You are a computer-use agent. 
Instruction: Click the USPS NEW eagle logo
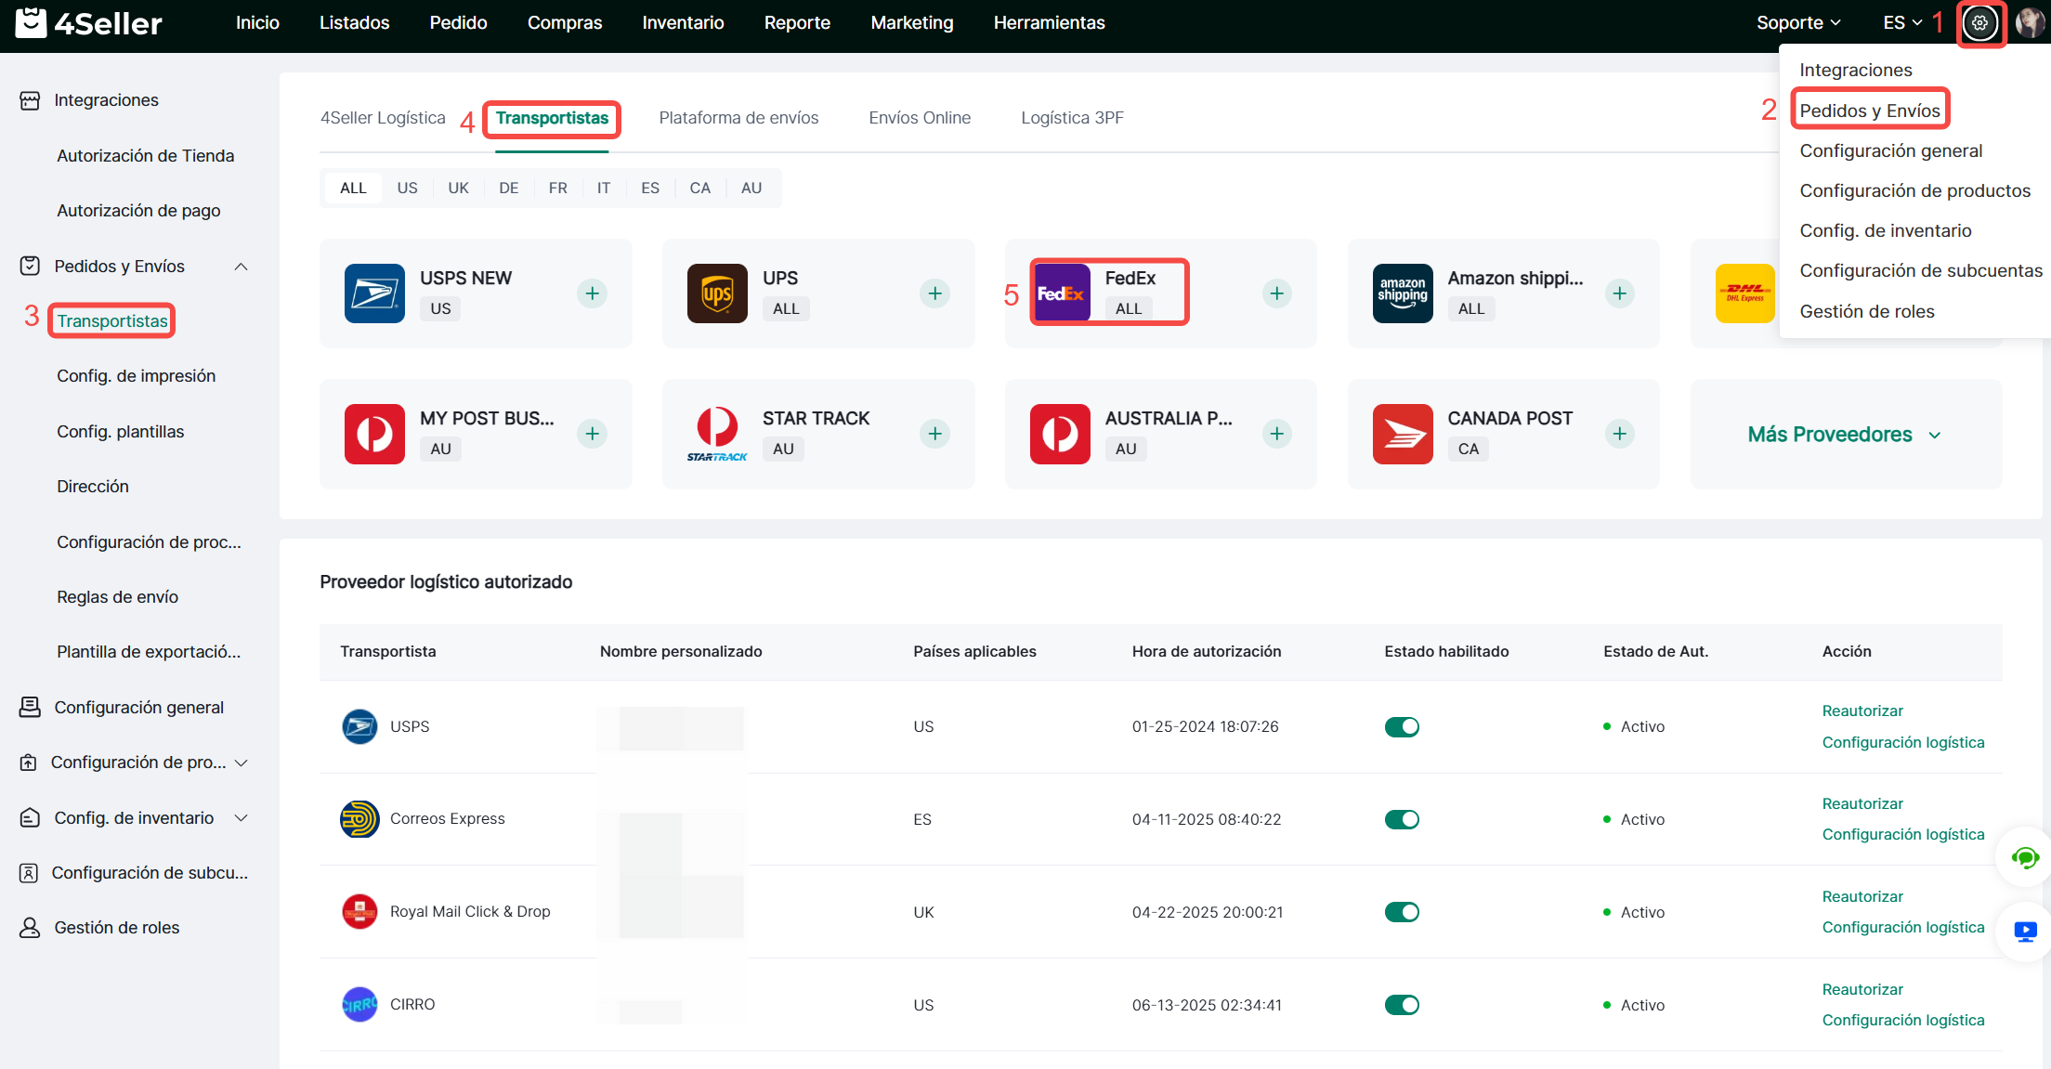pos(374,293)
